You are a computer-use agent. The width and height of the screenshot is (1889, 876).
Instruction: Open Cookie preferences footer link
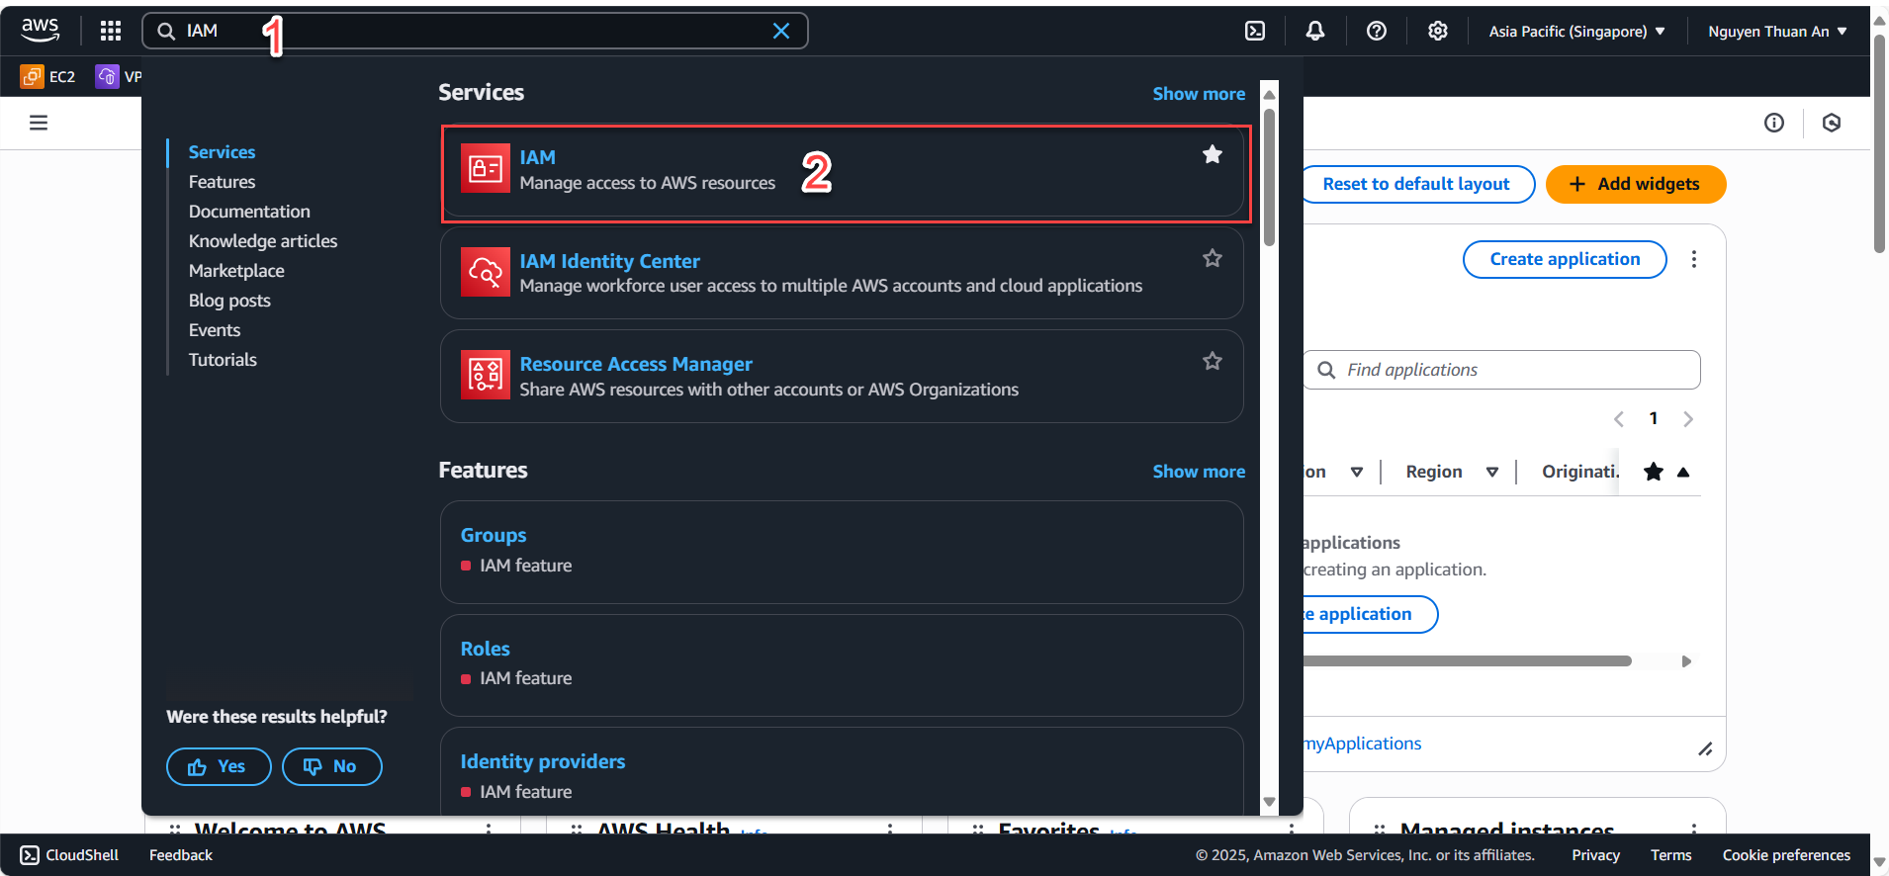(1786, 855)
